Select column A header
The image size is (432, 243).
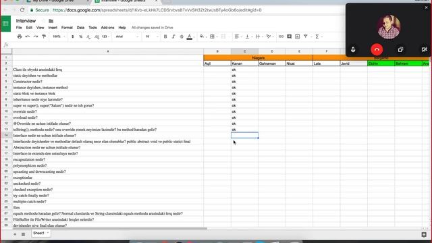point(108,51)
